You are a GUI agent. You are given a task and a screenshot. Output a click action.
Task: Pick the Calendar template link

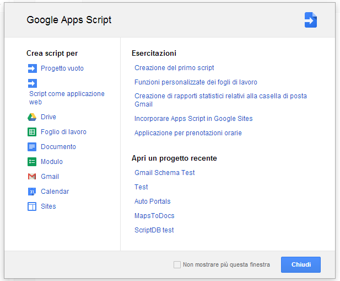(x=55, y=192)
